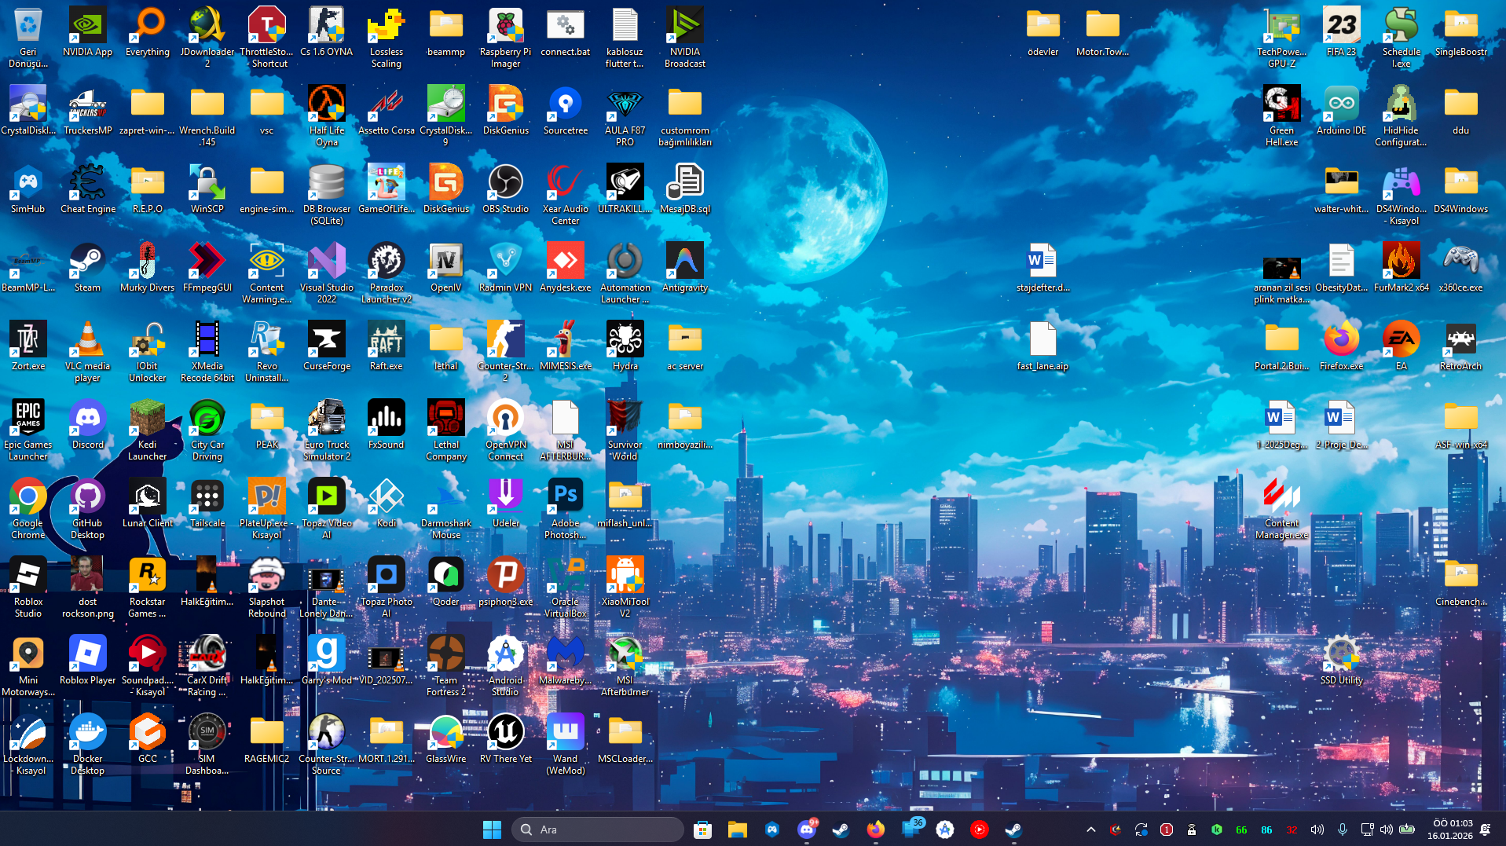The image size is (1506, 846).
Task: Launch Visual Studio 2022 shortcut
Action: point(326,273)
